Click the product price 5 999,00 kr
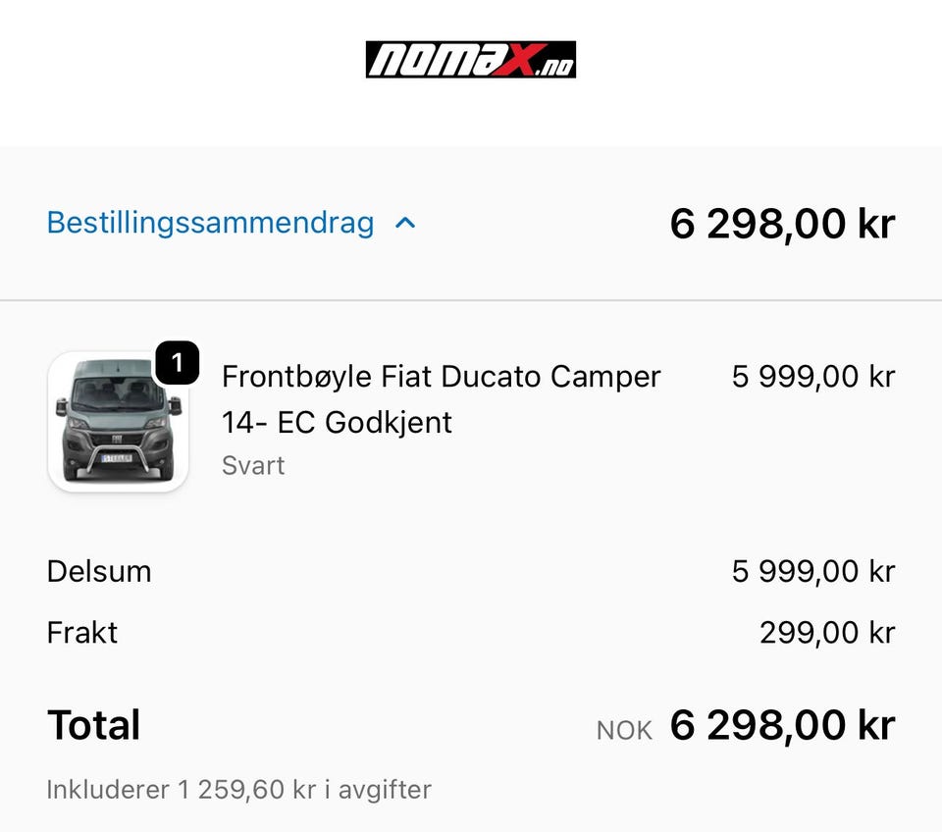Screen dimensions: 942x832 point(812,377)
